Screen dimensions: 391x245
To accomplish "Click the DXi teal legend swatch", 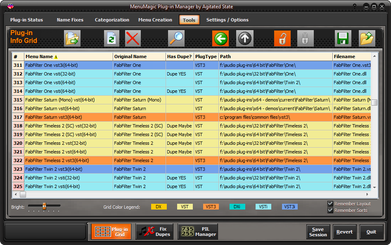I will tap(237, 207).
